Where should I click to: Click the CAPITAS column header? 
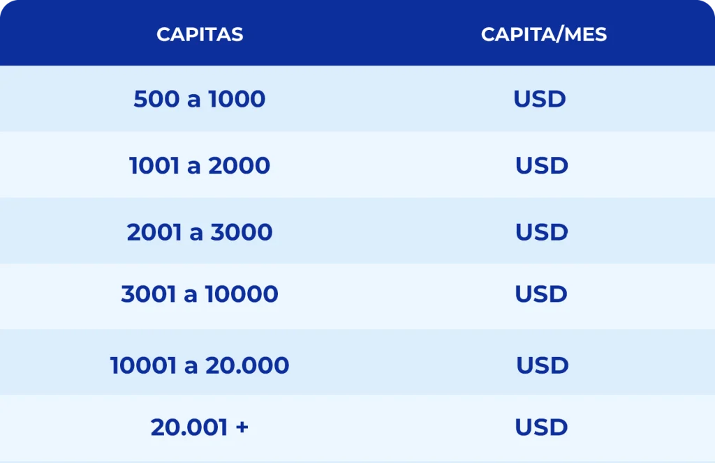tap(200, 35)
